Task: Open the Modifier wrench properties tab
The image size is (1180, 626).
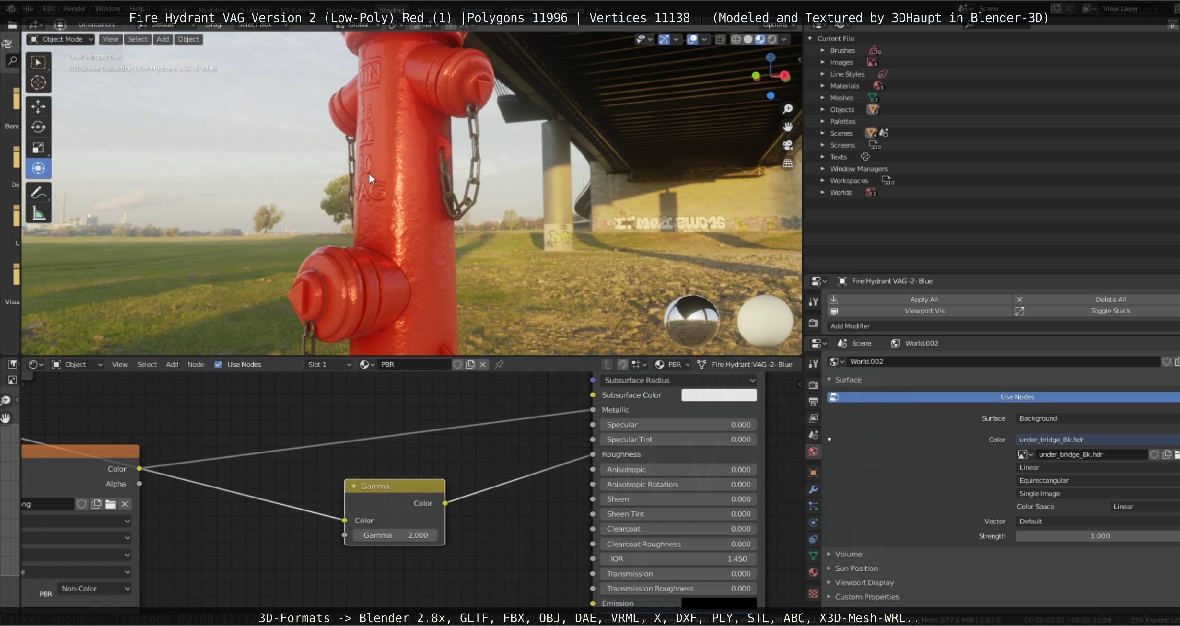Action: [x=813, y=490]
